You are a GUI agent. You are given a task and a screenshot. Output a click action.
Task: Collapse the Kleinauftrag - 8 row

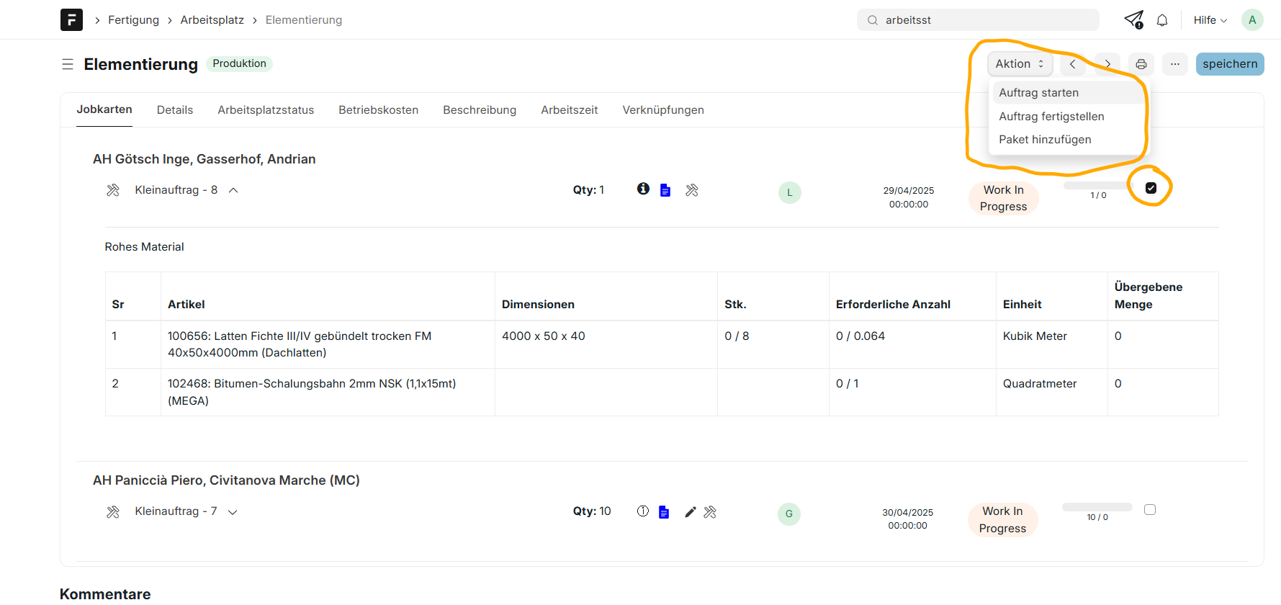233,190
